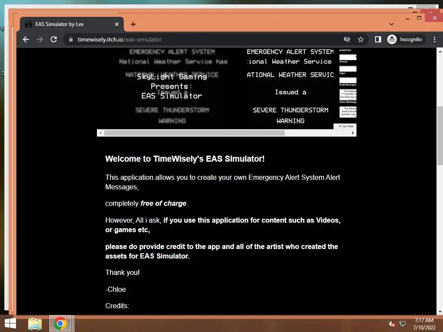Click the Threat input field

[347, 69]
